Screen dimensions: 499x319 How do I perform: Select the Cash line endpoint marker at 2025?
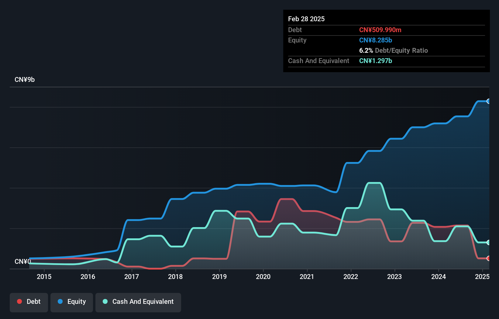[488, 242]
